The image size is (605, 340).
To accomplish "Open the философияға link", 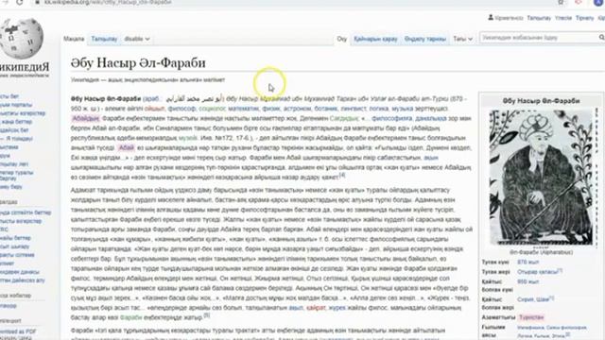I will pos(391,118).
